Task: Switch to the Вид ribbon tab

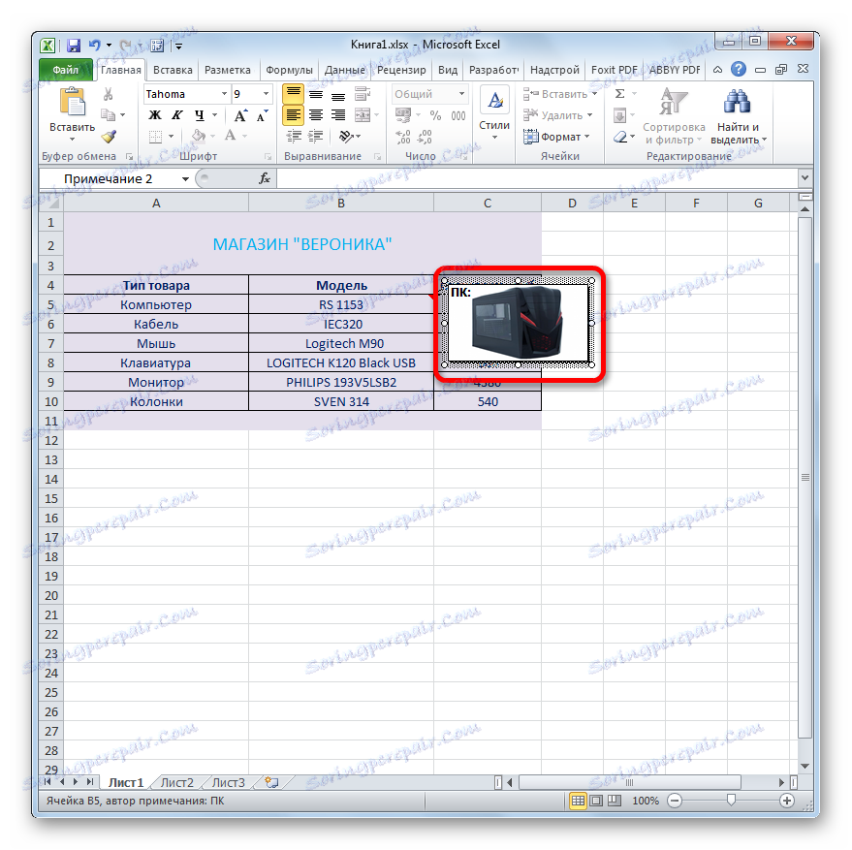Action: click(x=447, y=70)
